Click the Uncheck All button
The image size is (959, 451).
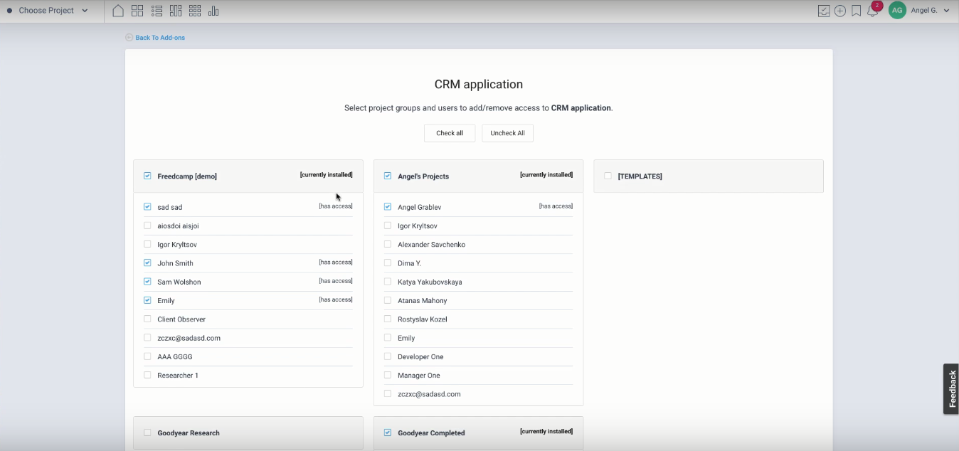507,133
